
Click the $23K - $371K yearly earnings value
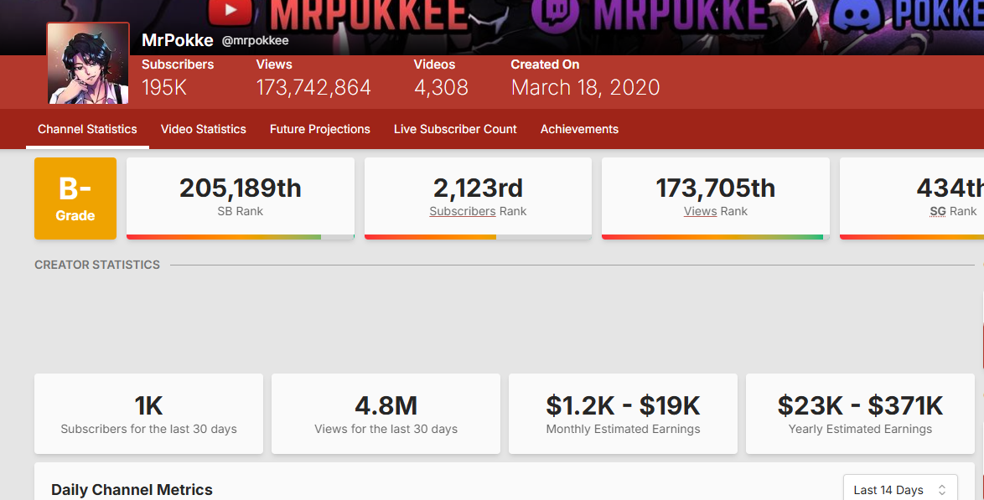[861, 406]
